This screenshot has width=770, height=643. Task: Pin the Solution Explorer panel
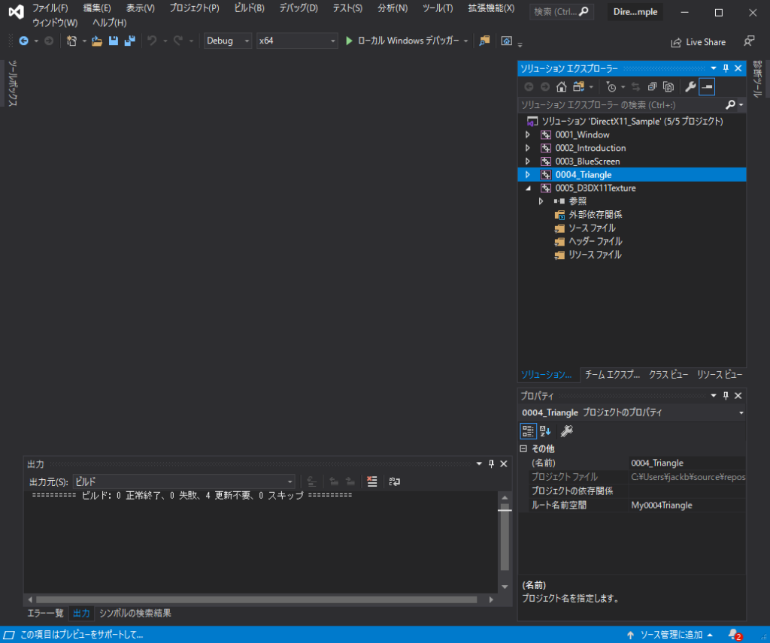coord(725,68)
